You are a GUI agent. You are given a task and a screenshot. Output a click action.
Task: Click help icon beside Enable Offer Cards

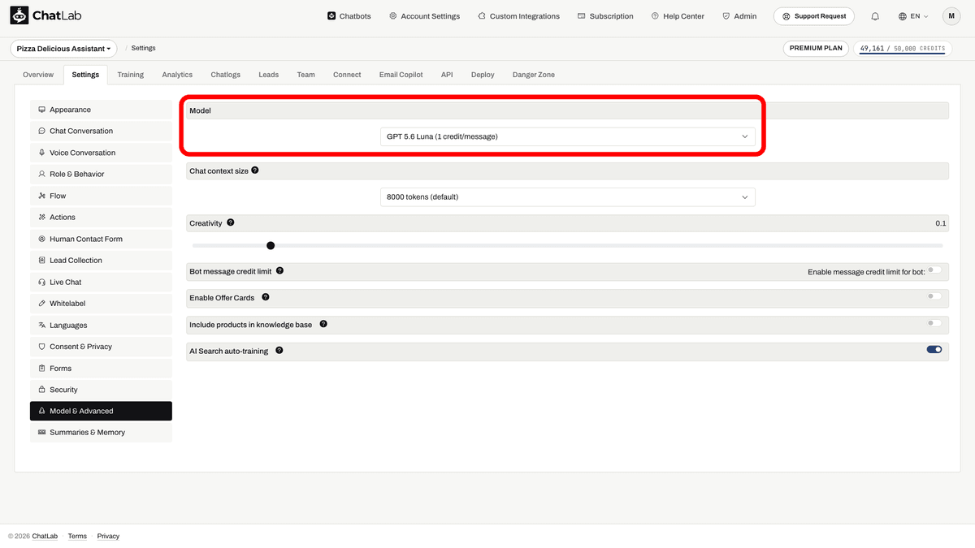click(265, 297)
